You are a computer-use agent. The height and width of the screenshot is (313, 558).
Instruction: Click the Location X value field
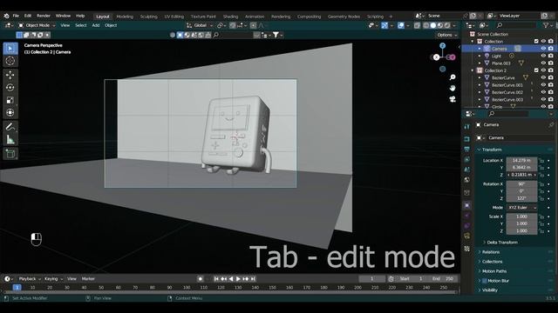point(521,160)
